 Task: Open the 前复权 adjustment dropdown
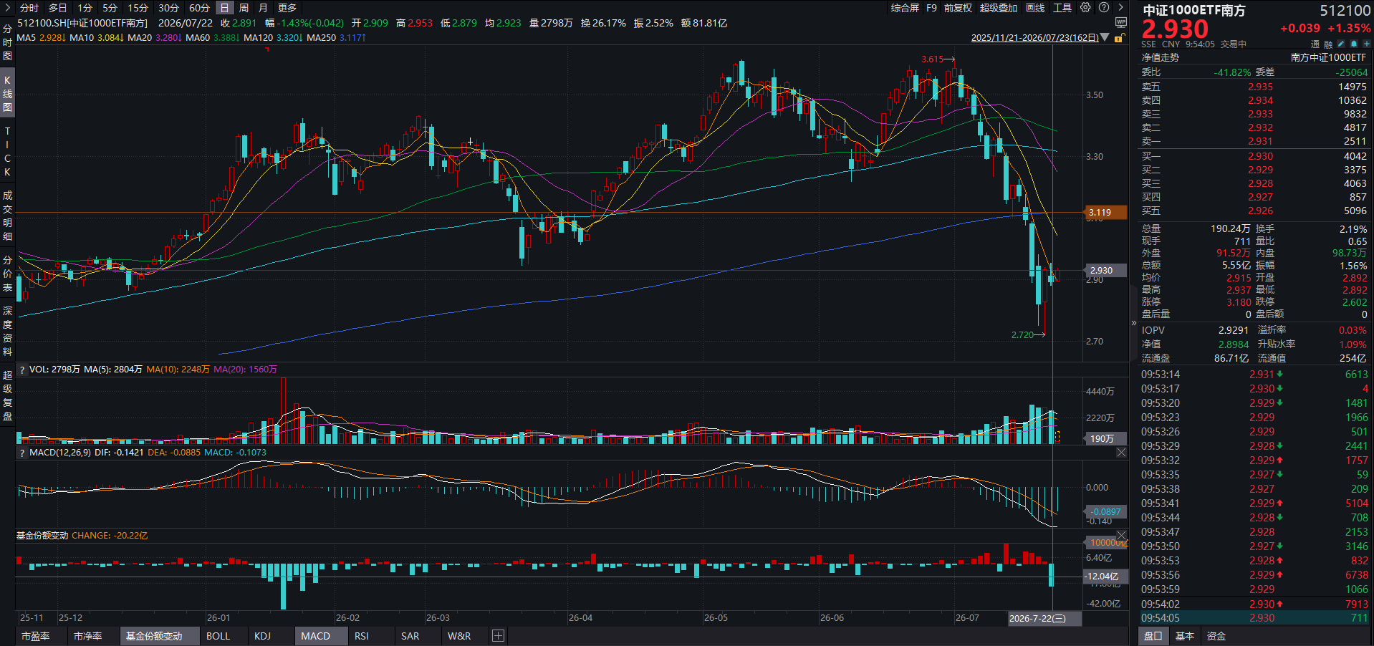(x=958, y=8)
